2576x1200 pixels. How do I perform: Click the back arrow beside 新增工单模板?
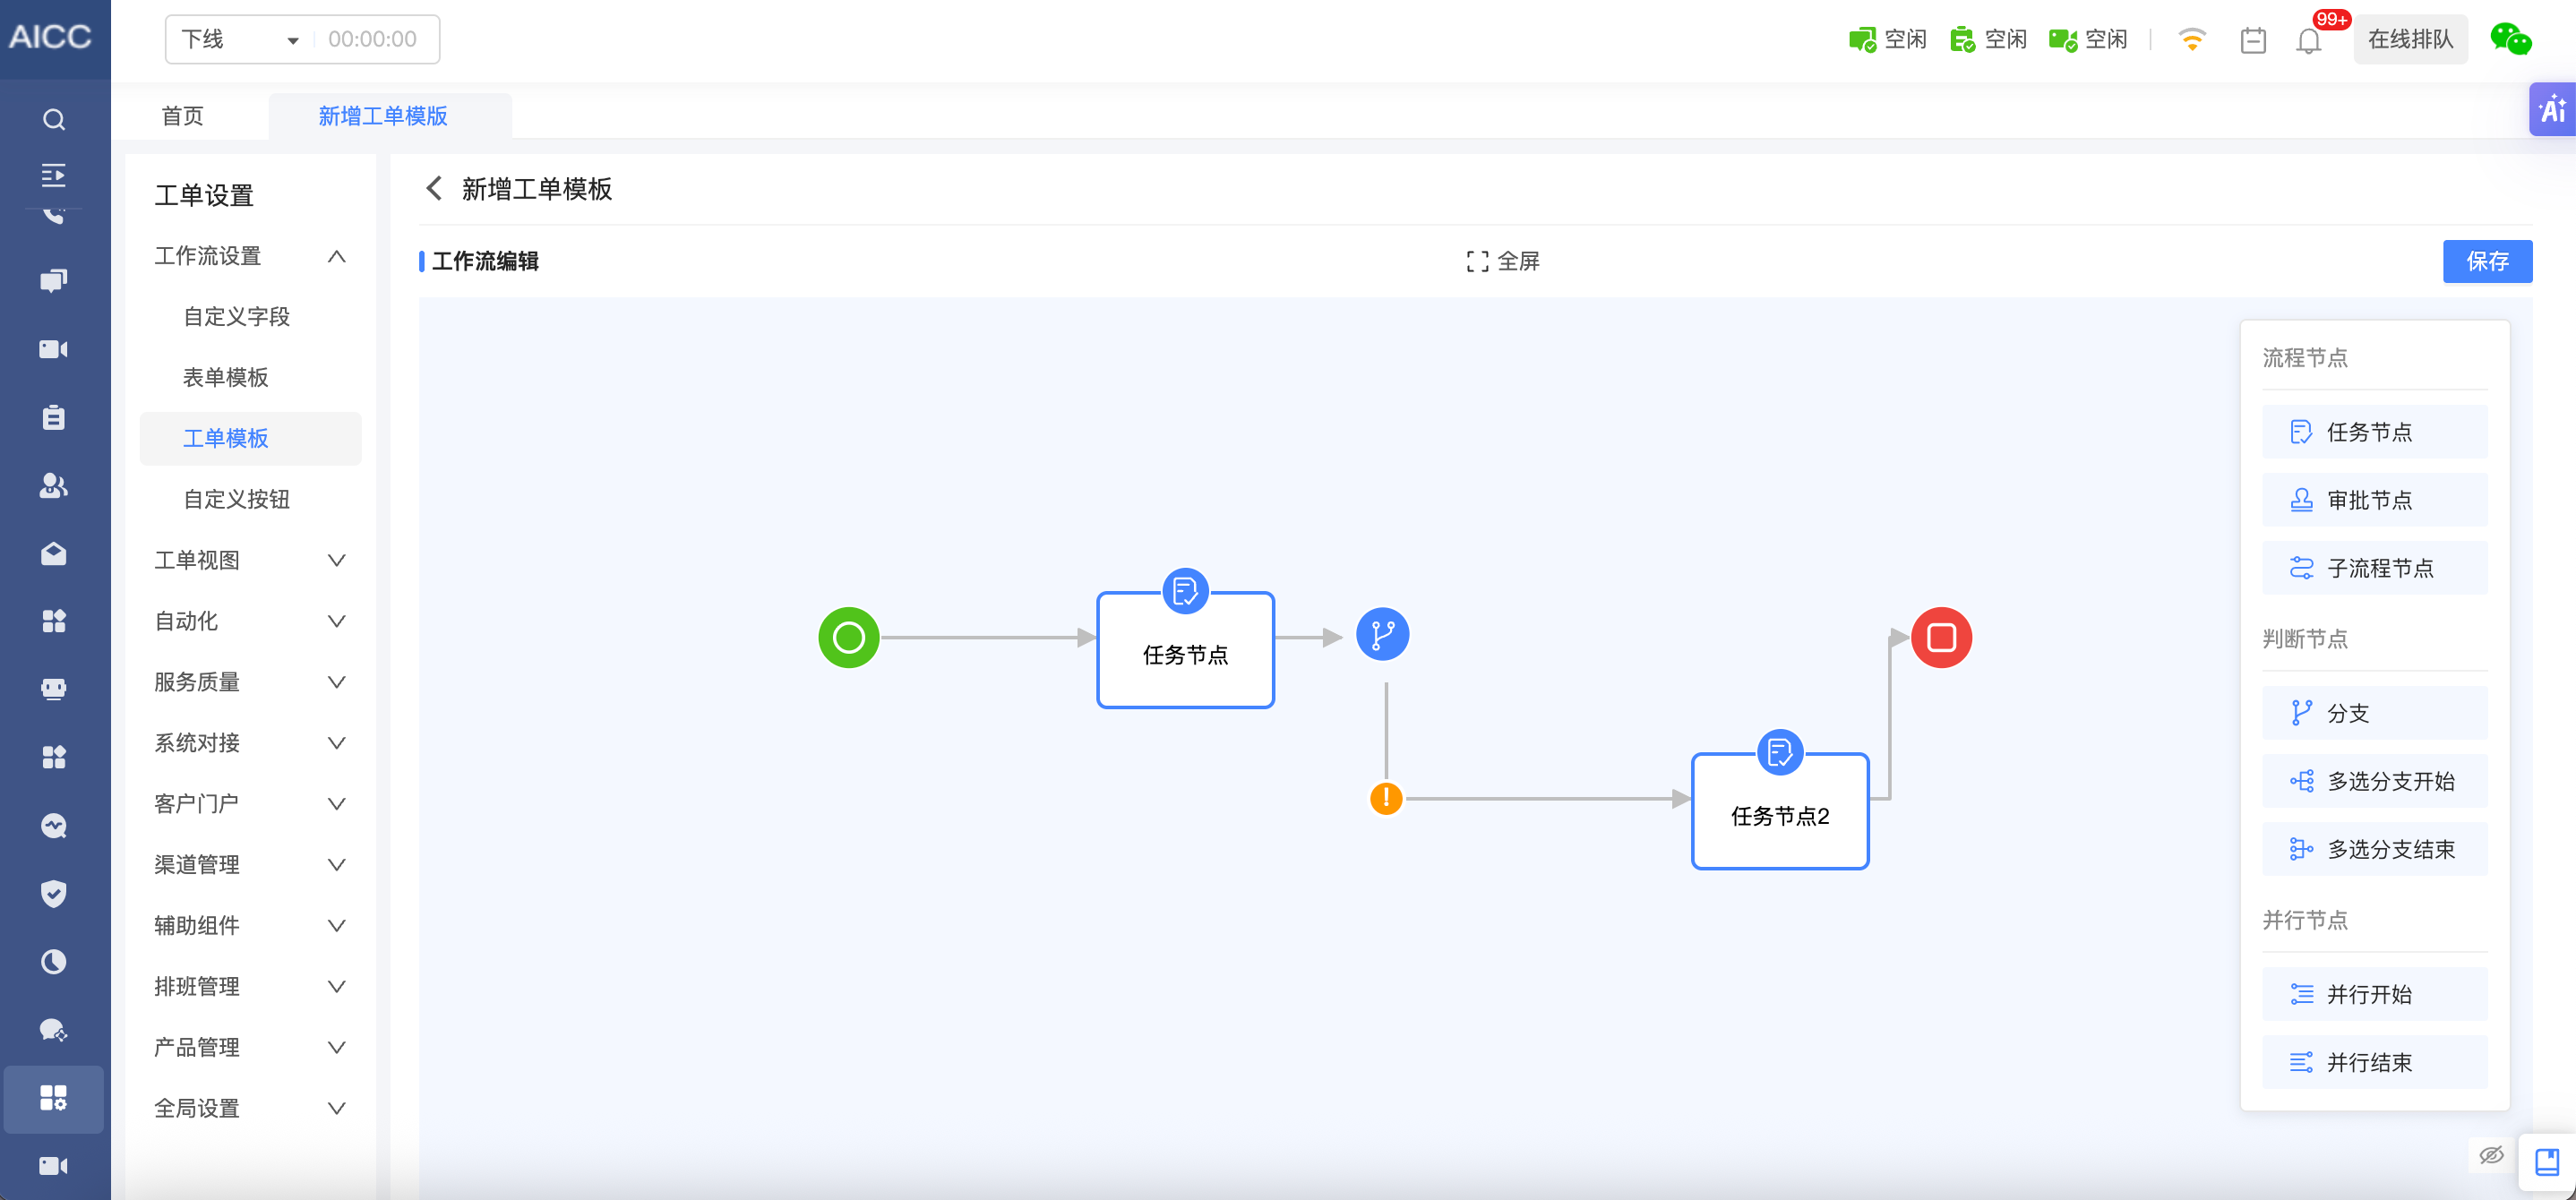[434, 188]
